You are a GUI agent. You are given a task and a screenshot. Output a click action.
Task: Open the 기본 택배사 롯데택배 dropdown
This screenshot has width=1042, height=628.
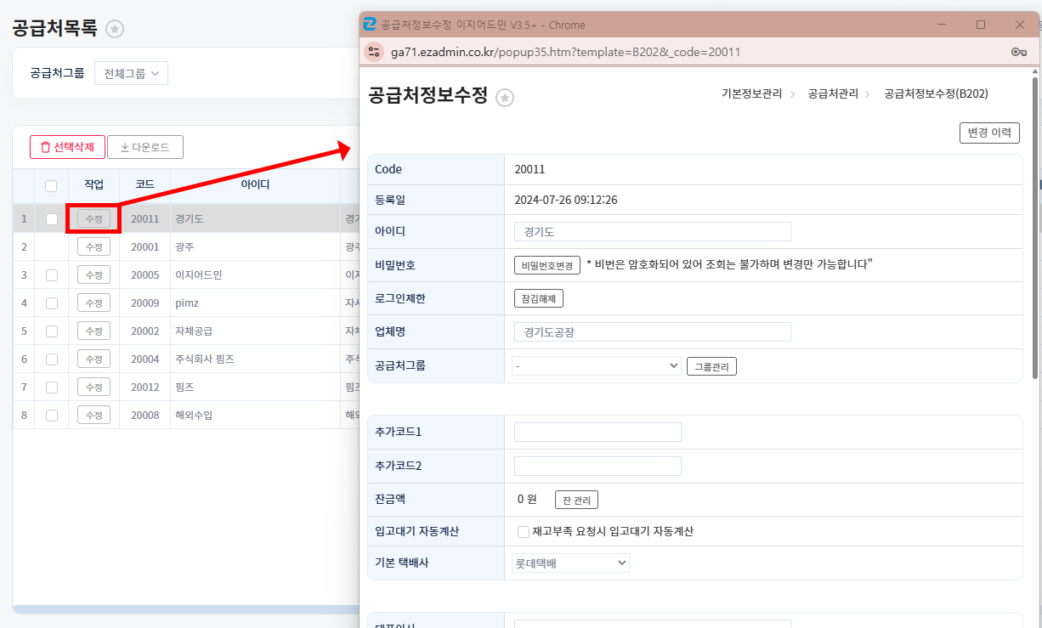[570, 563]
